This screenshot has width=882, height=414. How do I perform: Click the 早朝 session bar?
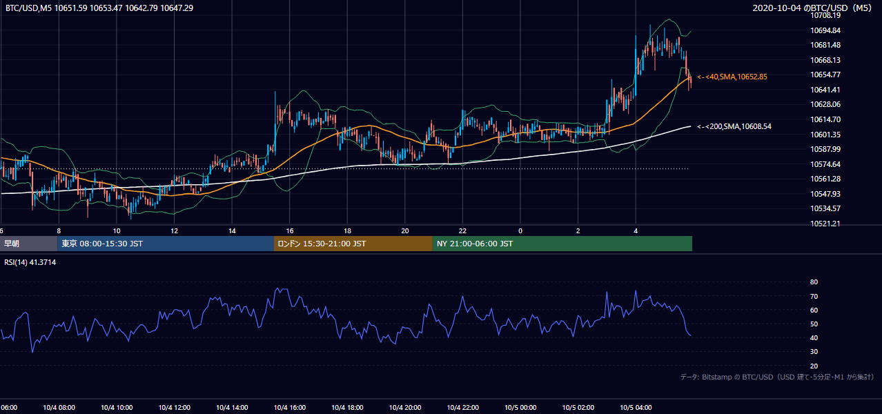[x=28, y=244]
